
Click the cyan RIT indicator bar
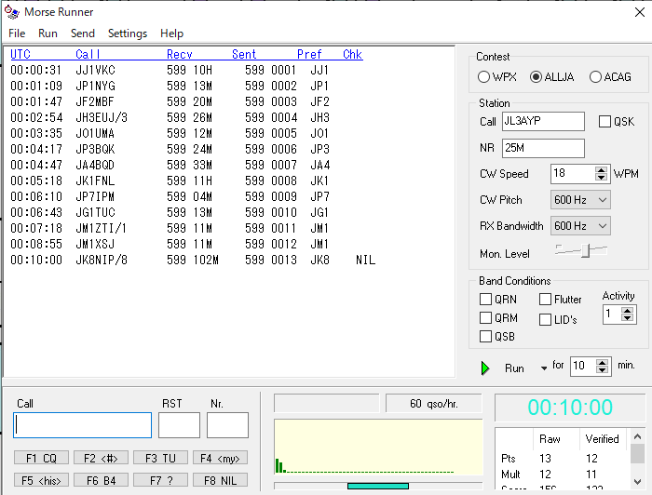[x=378, y=486]
